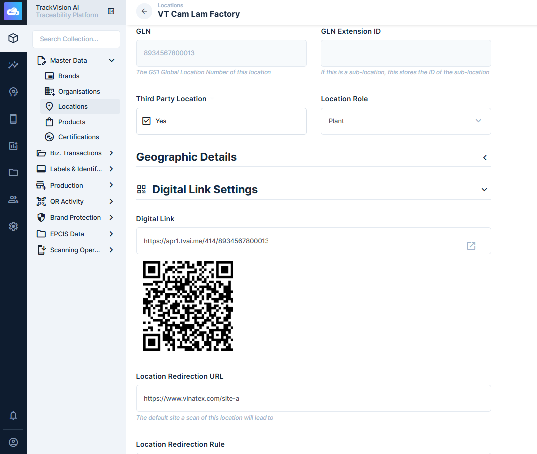Click the Geographic Details heading
The image size is (537, 454).
click(186, 157)
